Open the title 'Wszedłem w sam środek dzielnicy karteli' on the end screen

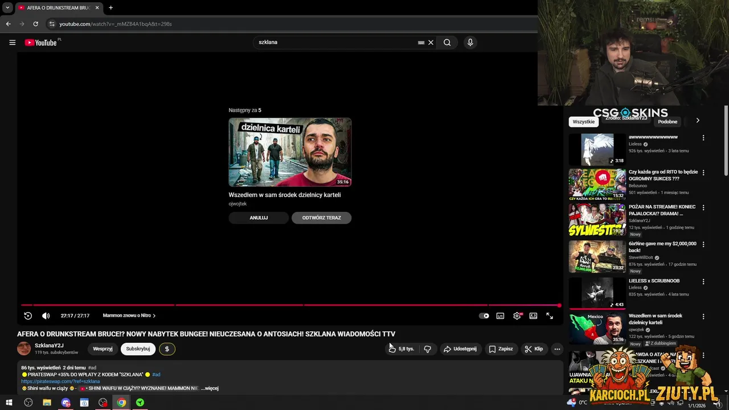click(285, 195)
